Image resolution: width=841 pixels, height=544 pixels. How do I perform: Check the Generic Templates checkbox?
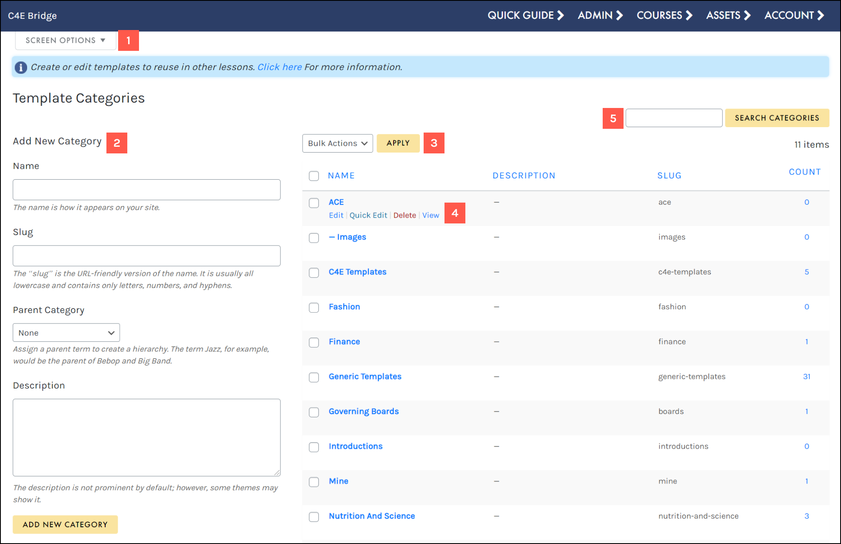pyautogui.click(x=314, y=378)
